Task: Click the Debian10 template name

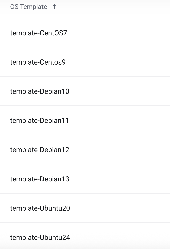Action: (x=40, y=91)
